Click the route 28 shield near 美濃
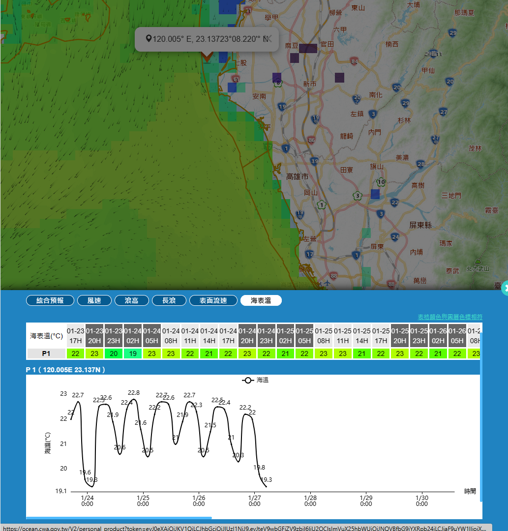Screen dimensions: 508x531 coord(420,164)
